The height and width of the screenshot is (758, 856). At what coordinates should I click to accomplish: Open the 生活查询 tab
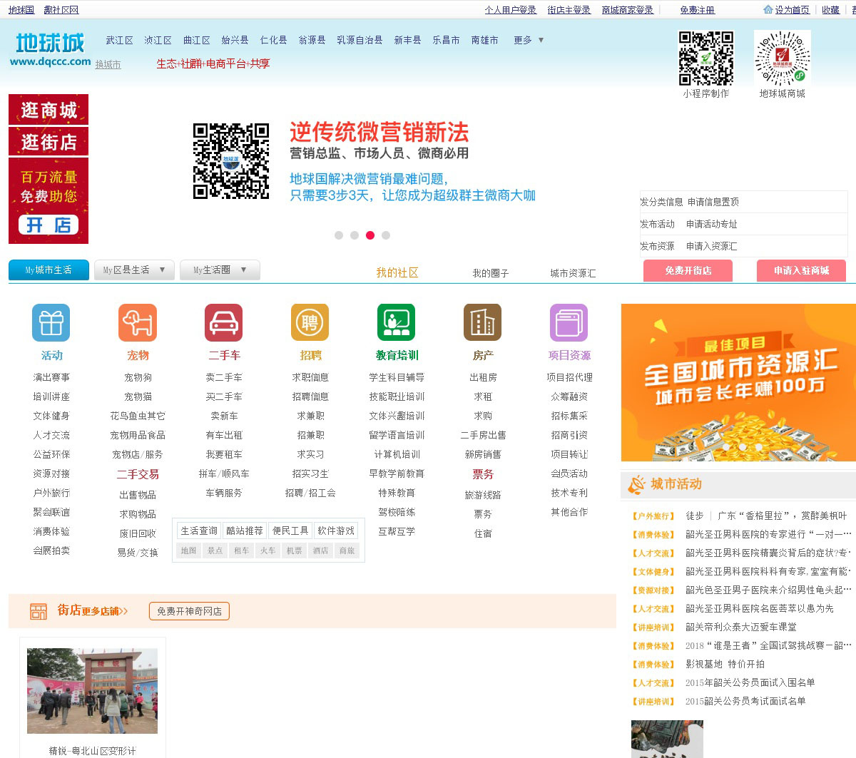pos(199,531)
